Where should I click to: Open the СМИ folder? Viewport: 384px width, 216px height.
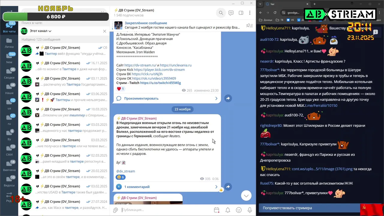9,151
